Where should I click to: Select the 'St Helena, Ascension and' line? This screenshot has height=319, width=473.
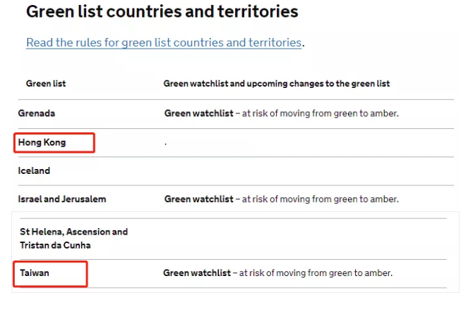[74, 232]
